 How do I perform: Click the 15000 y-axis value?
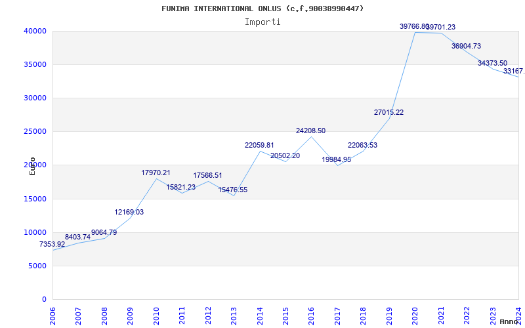point(35,199)
